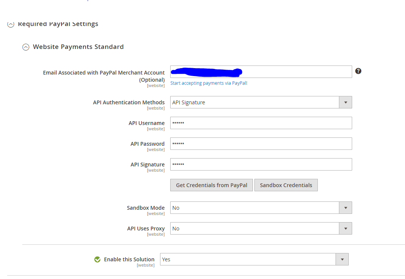405x279 pixels.
Task: Open the Enable this Solution dropdown
Action: [254, 259]
